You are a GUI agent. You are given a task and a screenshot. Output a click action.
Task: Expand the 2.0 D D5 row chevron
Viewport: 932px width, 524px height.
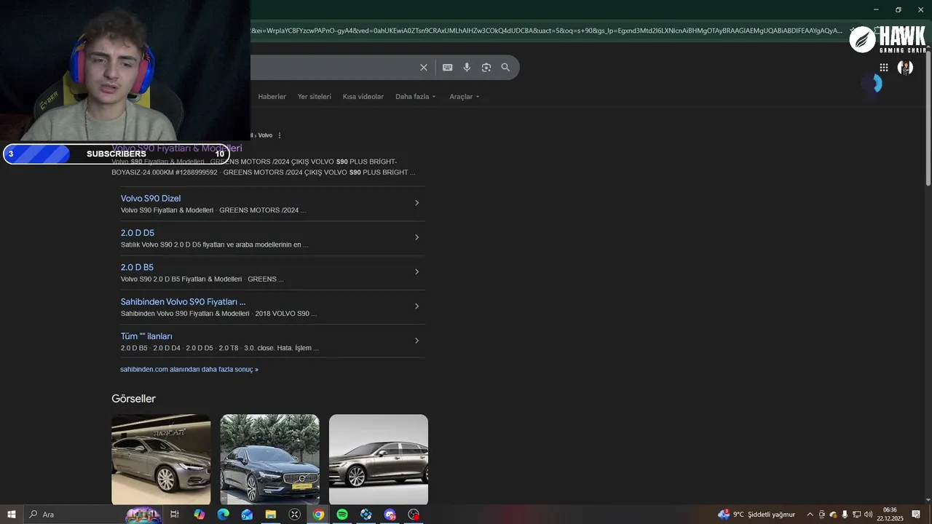point(416,237)
